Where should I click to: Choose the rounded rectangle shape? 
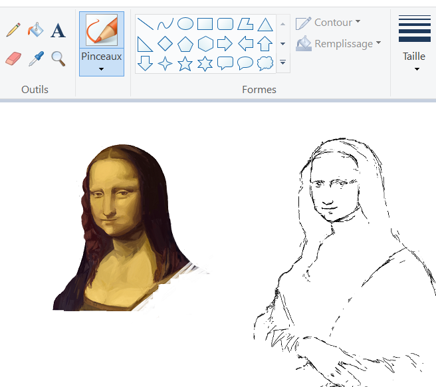(x=225, y=24)
